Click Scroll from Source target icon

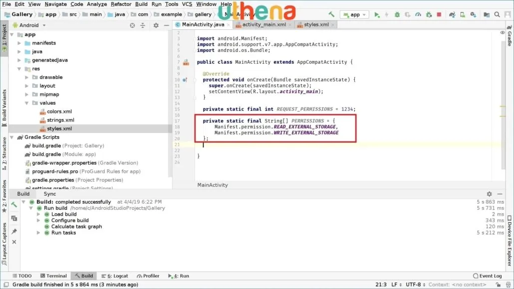(x=132, y=25)
